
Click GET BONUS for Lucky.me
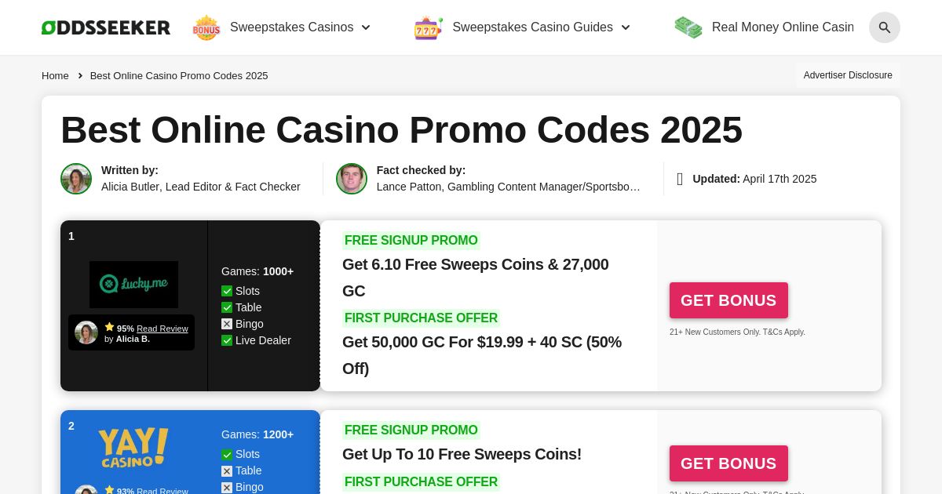(728, 300)
